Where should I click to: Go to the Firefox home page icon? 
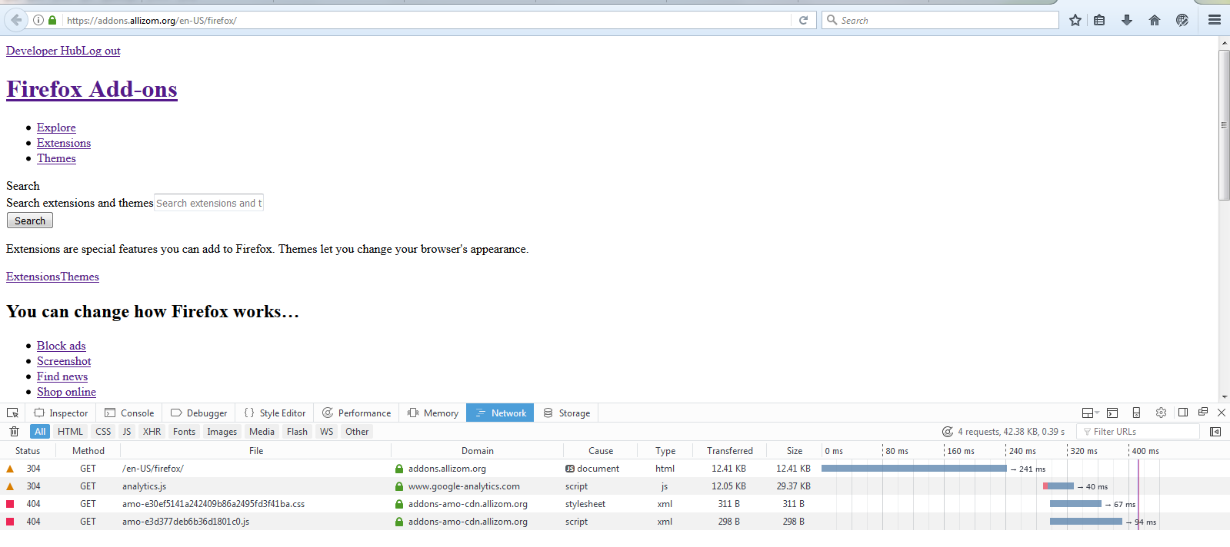[1154, 20]
